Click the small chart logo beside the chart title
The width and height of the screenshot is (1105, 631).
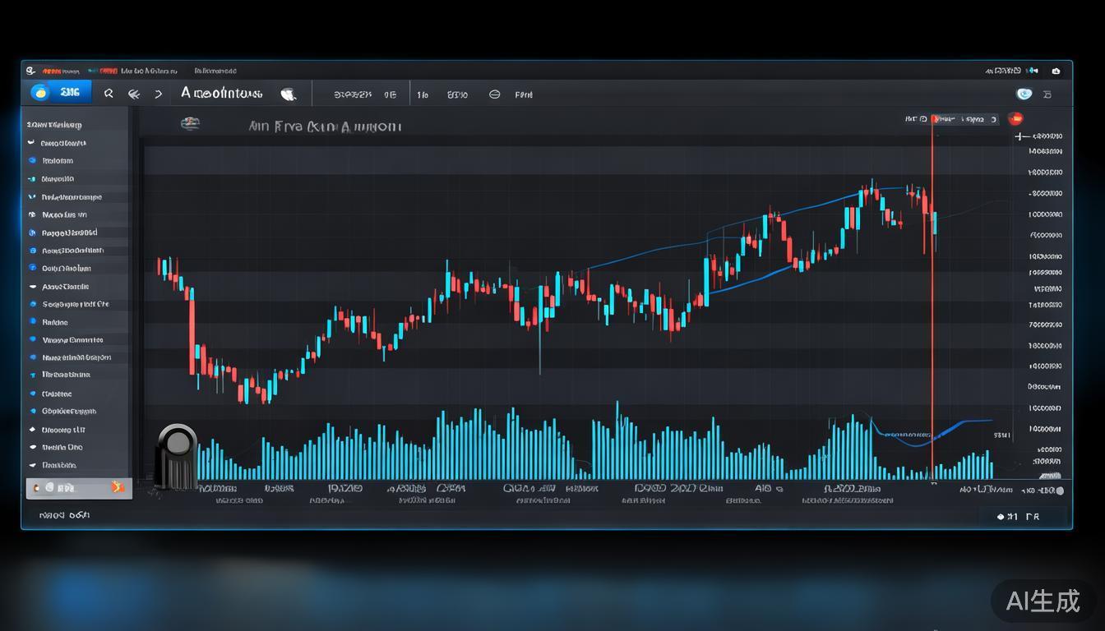tap(190, 124)
